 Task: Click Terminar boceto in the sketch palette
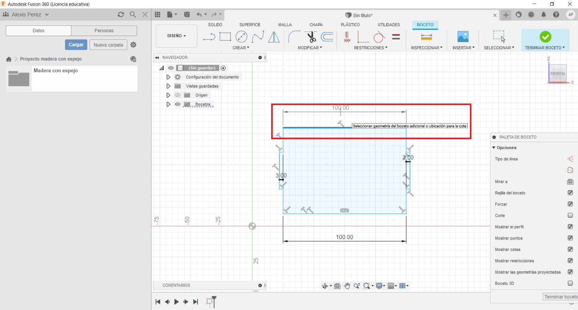coord(560,297)
